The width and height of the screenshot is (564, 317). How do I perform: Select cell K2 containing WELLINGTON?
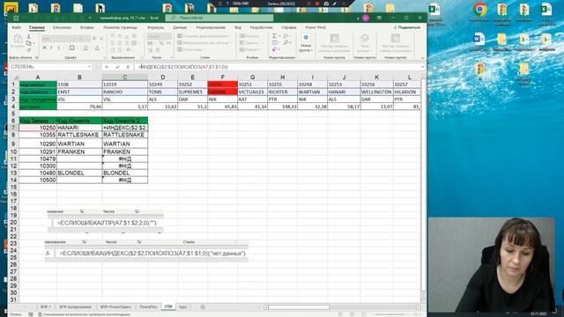[x=376, y=92]
